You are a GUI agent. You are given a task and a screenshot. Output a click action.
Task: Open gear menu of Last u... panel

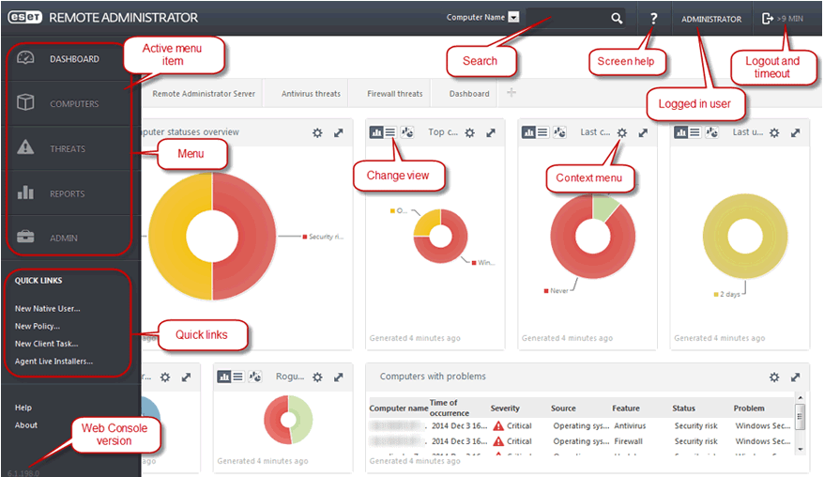774,133
